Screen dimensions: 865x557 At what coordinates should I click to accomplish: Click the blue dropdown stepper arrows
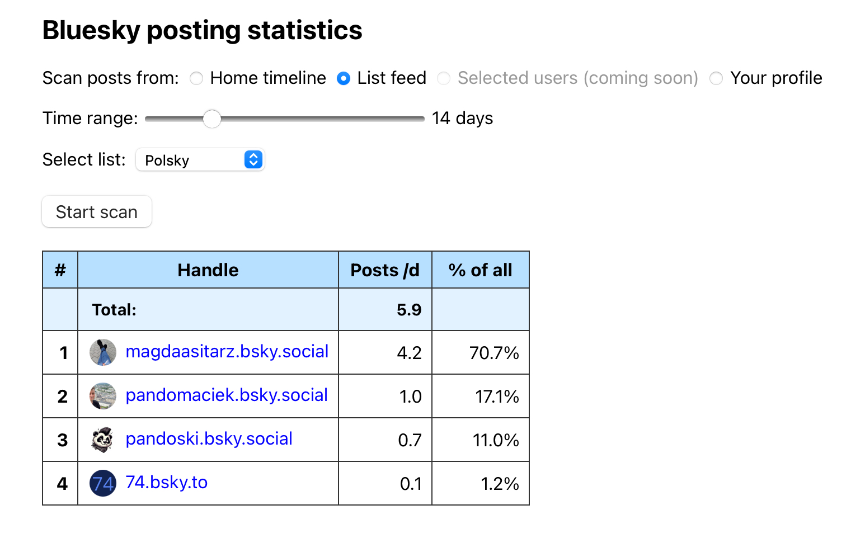253,160
